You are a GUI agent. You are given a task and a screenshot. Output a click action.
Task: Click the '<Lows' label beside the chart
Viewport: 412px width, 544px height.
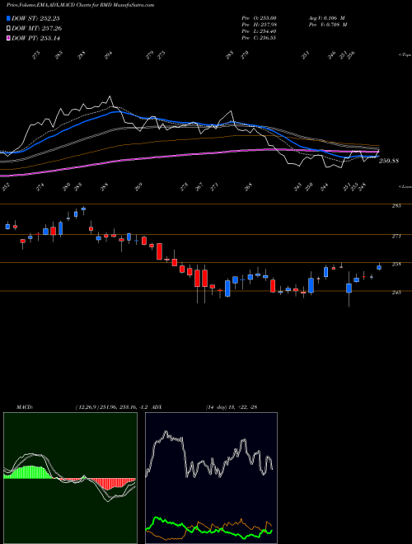pos(405,186)
